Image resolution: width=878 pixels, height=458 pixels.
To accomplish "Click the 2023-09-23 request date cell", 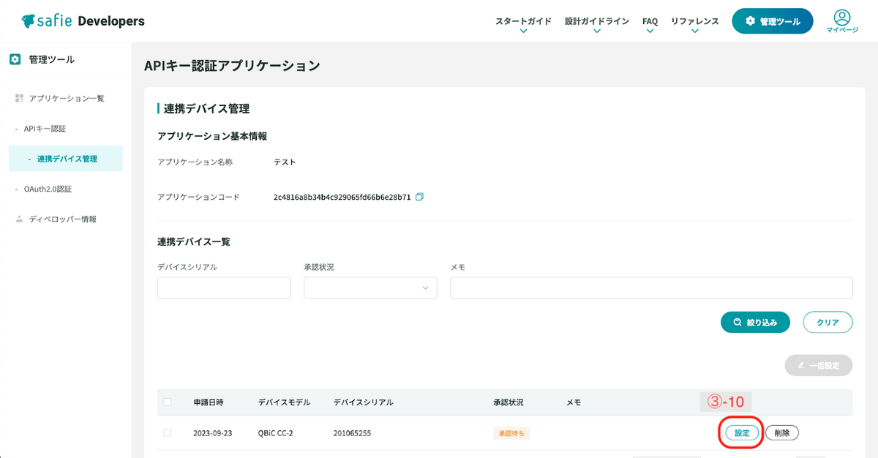I will [x=213, y=433].
